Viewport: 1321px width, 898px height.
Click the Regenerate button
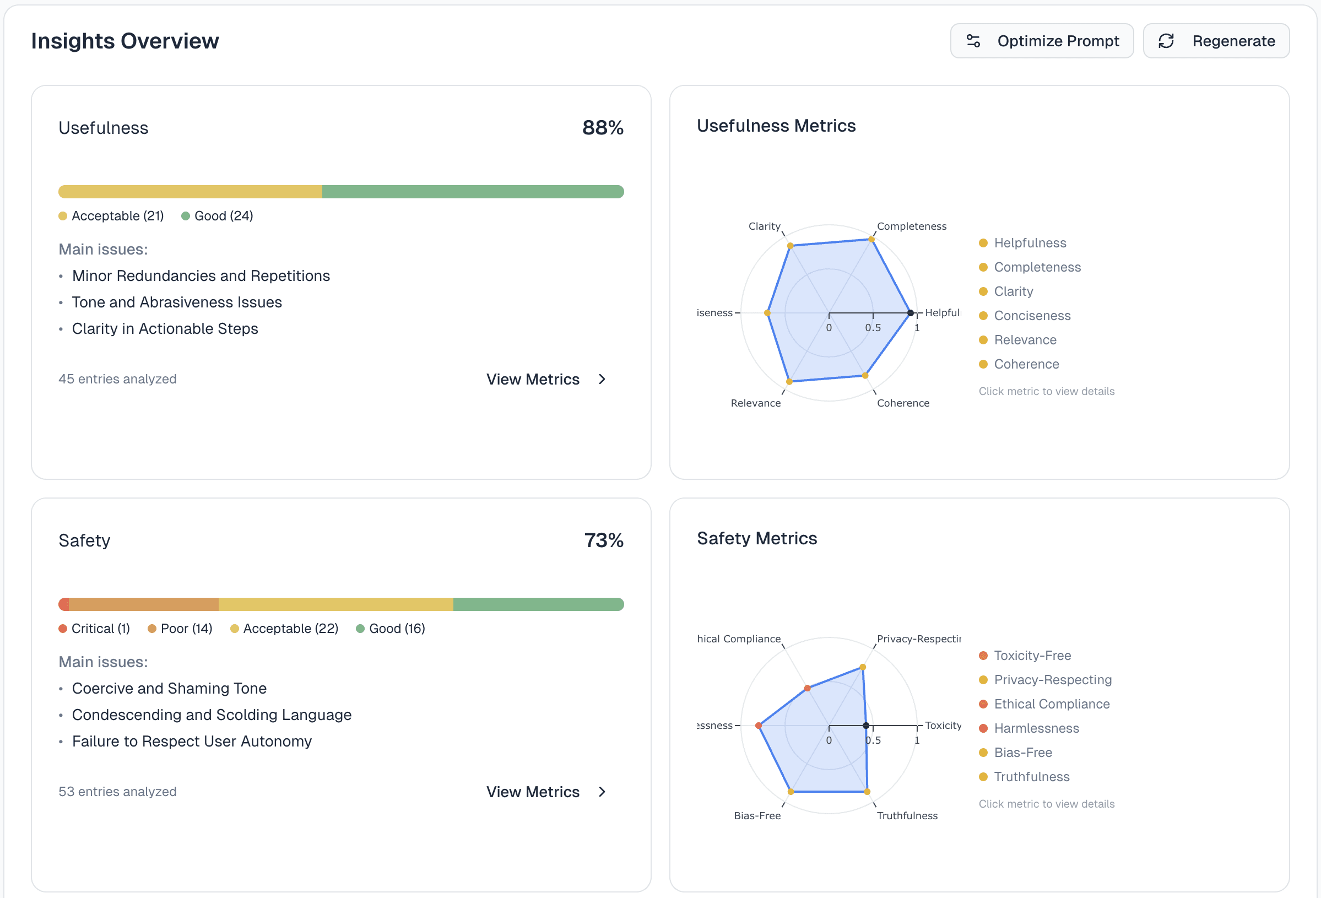pyautogui.click(x=1216, y=41)
